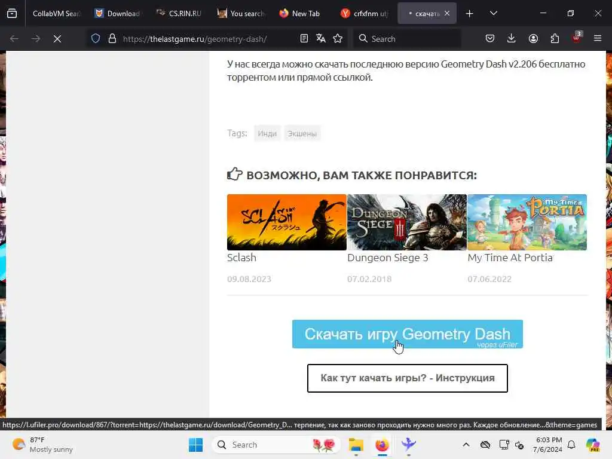
Task: View site security padlock info
Action: tap(112, 39)
